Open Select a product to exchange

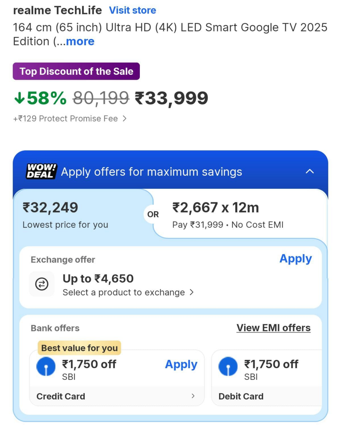[128, 292]
